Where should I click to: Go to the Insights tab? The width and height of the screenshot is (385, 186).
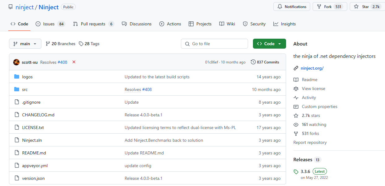click(x=284, y=24)
